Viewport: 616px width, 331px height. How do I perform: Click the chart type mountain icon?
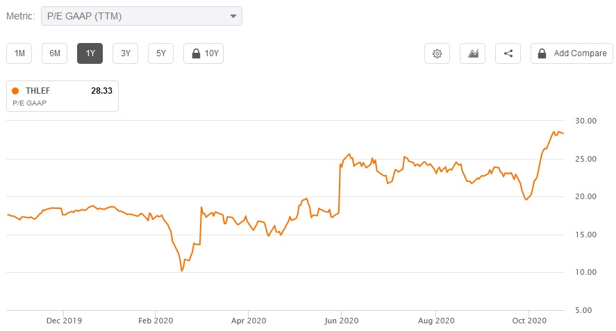[473, 53]
